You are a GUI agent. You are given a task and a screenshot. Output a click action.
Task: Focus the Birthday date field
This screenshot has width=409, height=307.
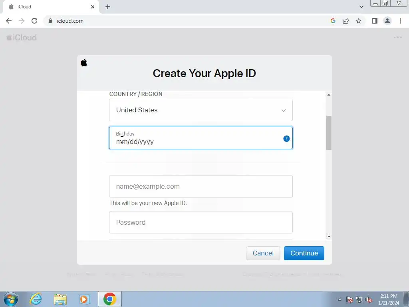pos(201,138)
